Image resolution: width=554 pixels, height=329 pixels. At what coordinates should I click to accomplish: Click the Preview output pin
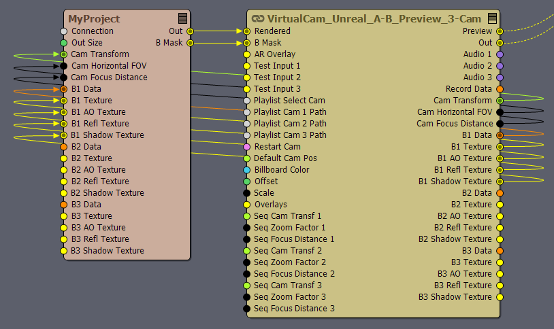[x=500, y=31]
